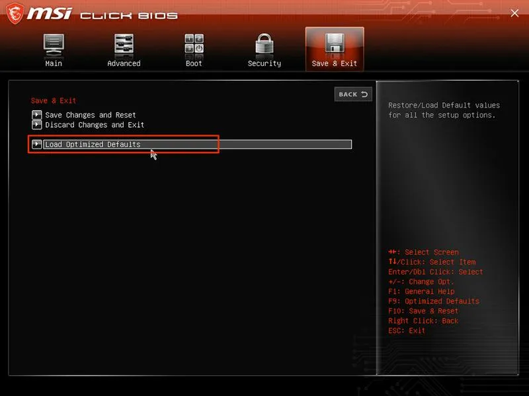Switch to the Main tab label
This screenshot has height=396, width=529.
tap(54, 63)
